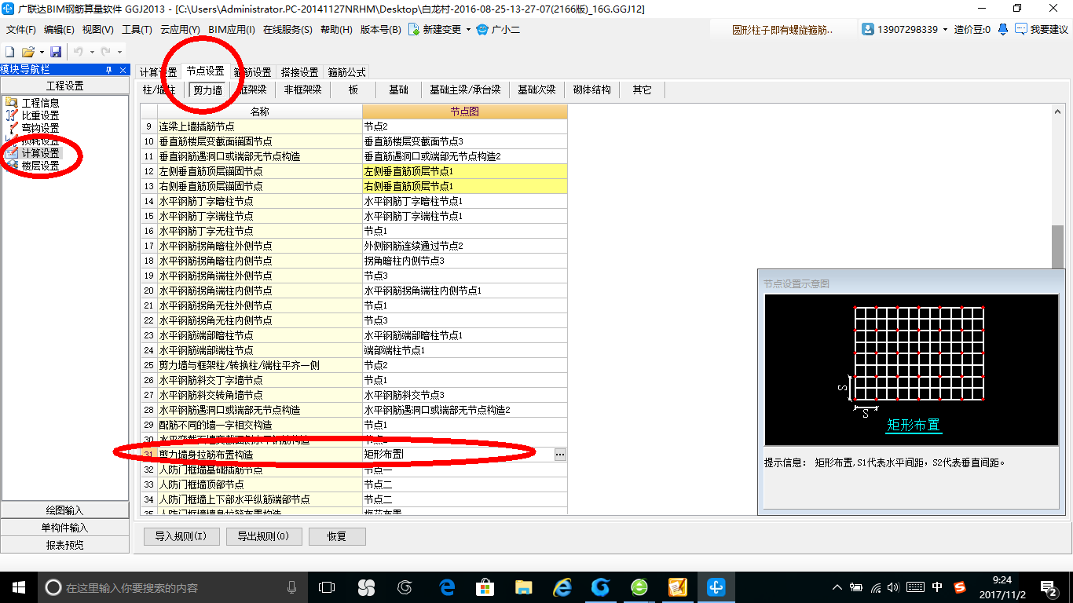Expand the 新建变更 dropdown arrow
This screenshot has height=603, width=1073.
coord(468,30)
